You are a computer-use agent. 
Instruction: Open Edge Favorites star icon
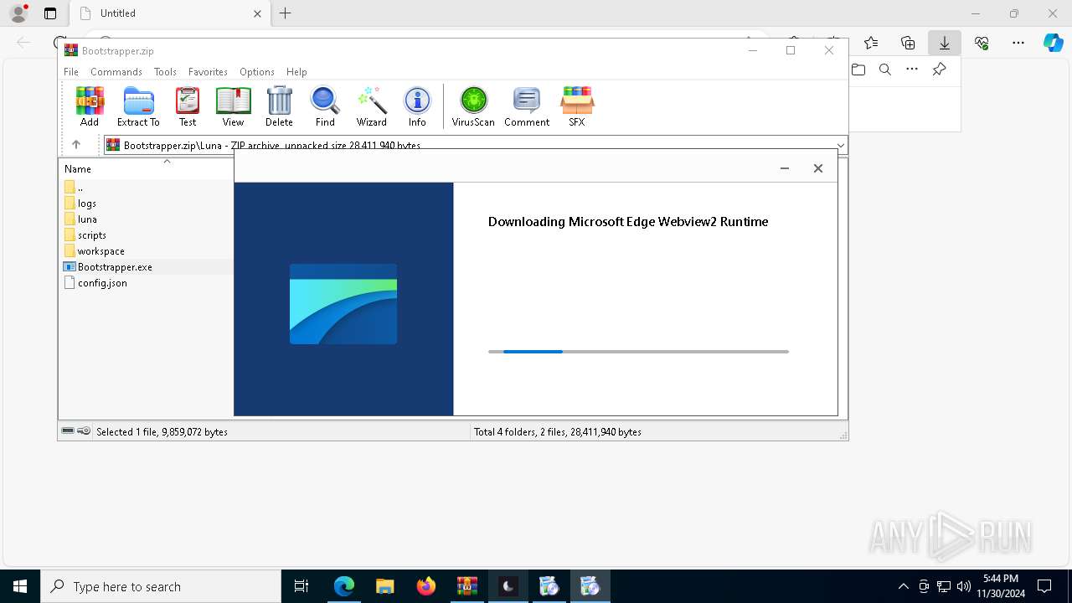(x=871, y=43)
